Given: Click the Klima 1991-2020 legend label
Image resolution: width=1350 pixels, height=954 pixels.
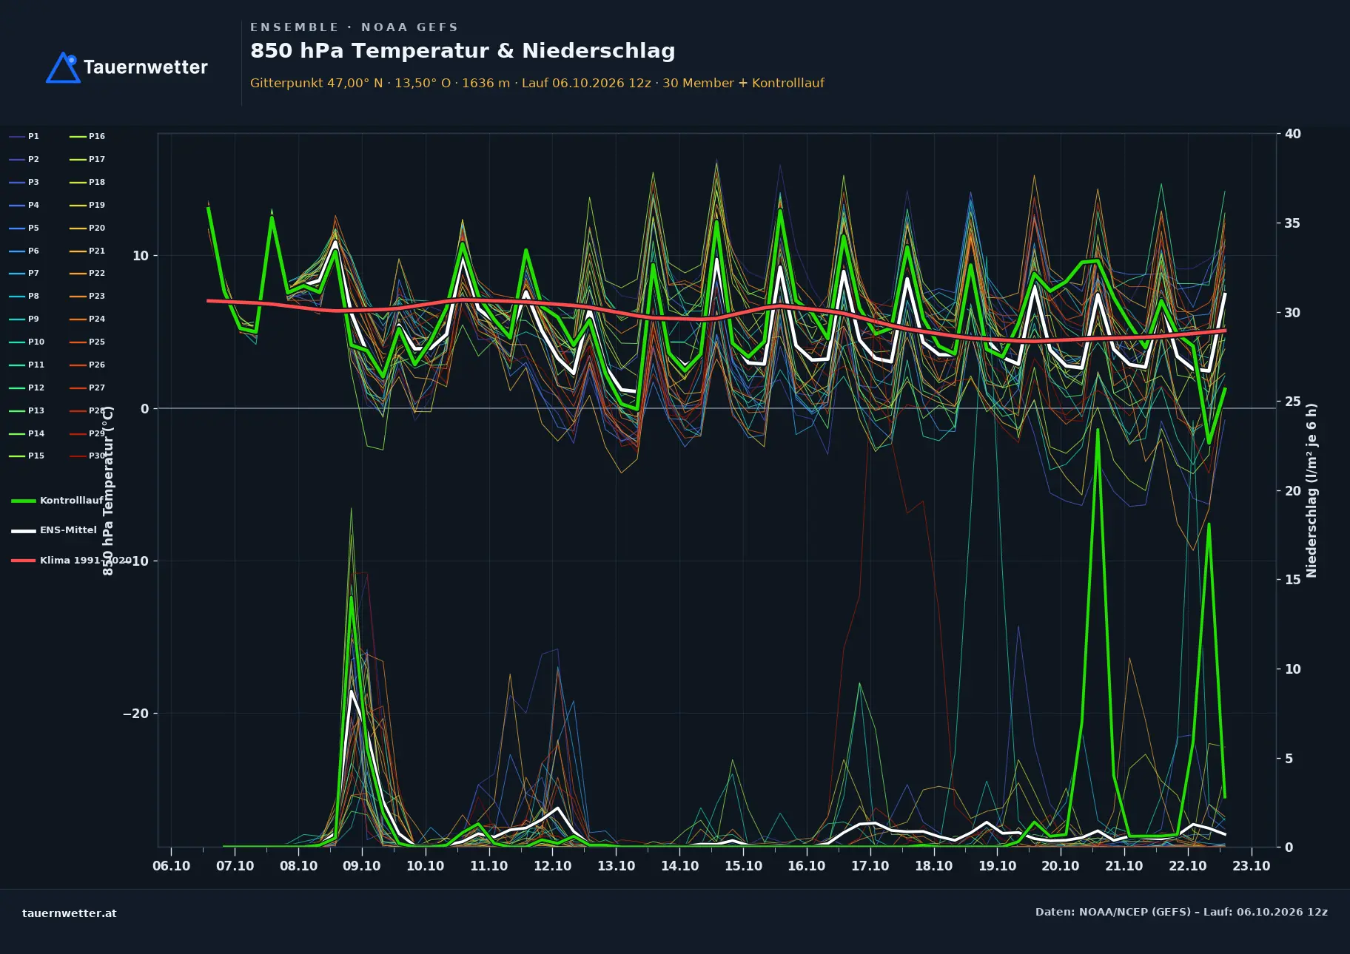Looking at the screenshot, I should [84, 561].
